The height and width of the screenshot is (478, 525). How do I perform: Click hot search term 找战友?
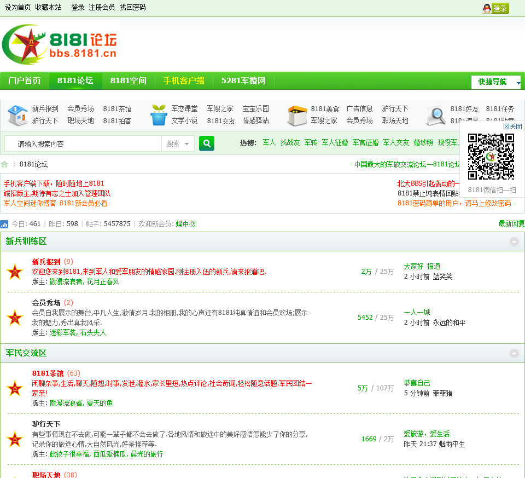290,142
